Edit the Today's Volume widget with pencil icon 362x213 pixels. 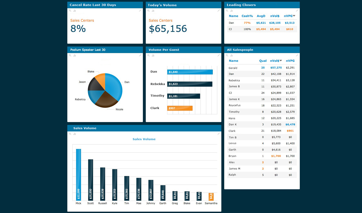(x=219, y=11)
